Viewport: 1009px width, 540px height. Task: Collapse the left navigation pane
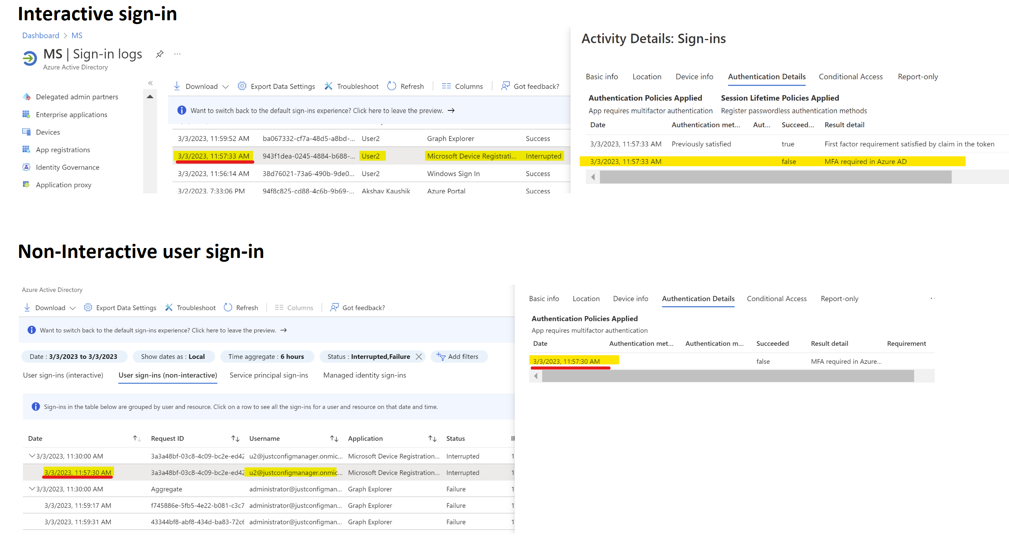coord(150,83)
